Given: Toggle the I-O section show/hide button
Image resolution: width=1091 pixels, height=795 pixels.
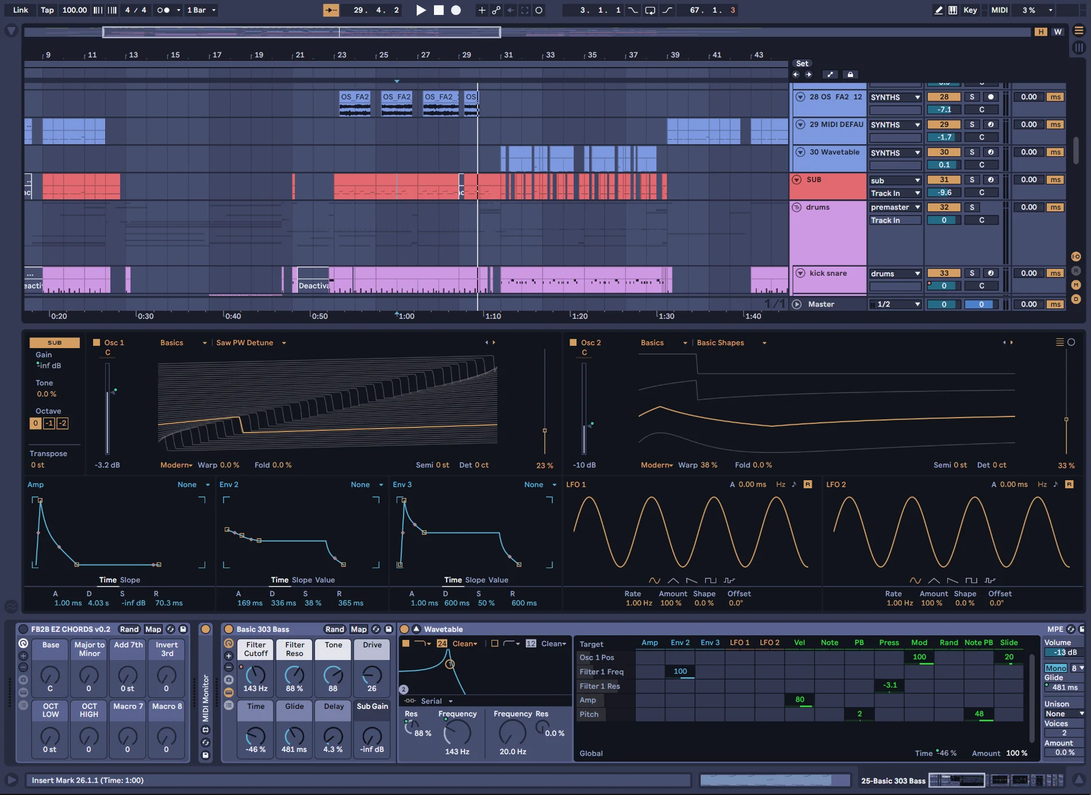Looking at the screenshot, I should click(x=1076, y=256).
